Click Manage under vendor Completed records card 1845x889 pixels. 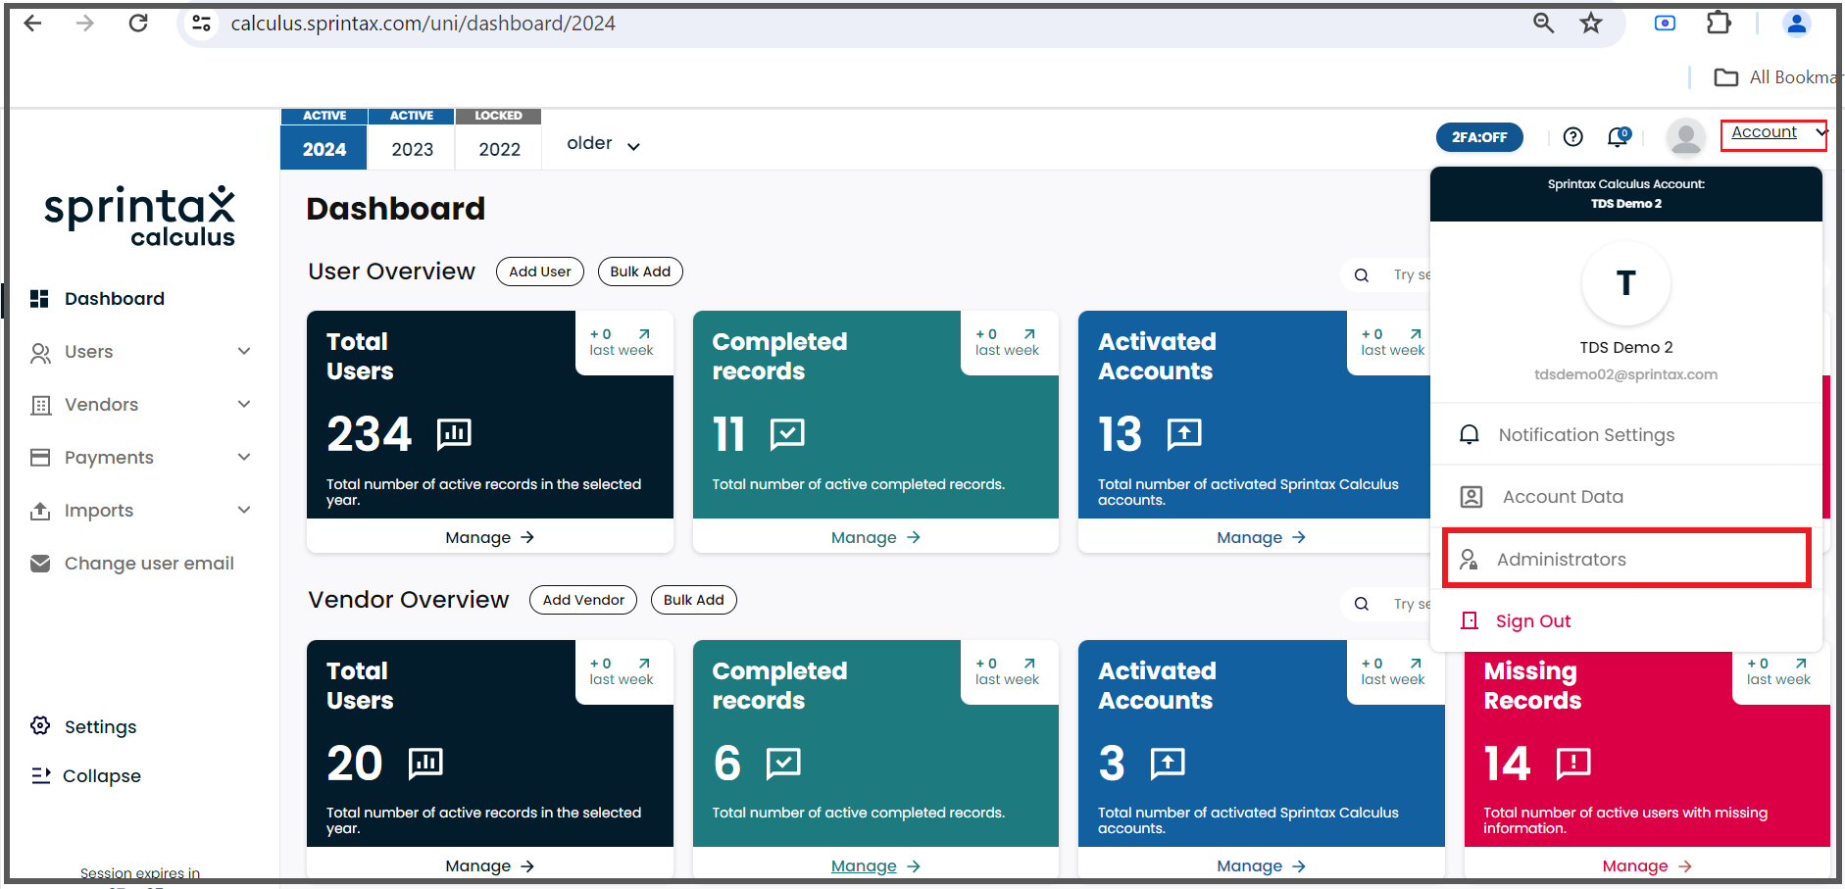(x=875, y=866)
